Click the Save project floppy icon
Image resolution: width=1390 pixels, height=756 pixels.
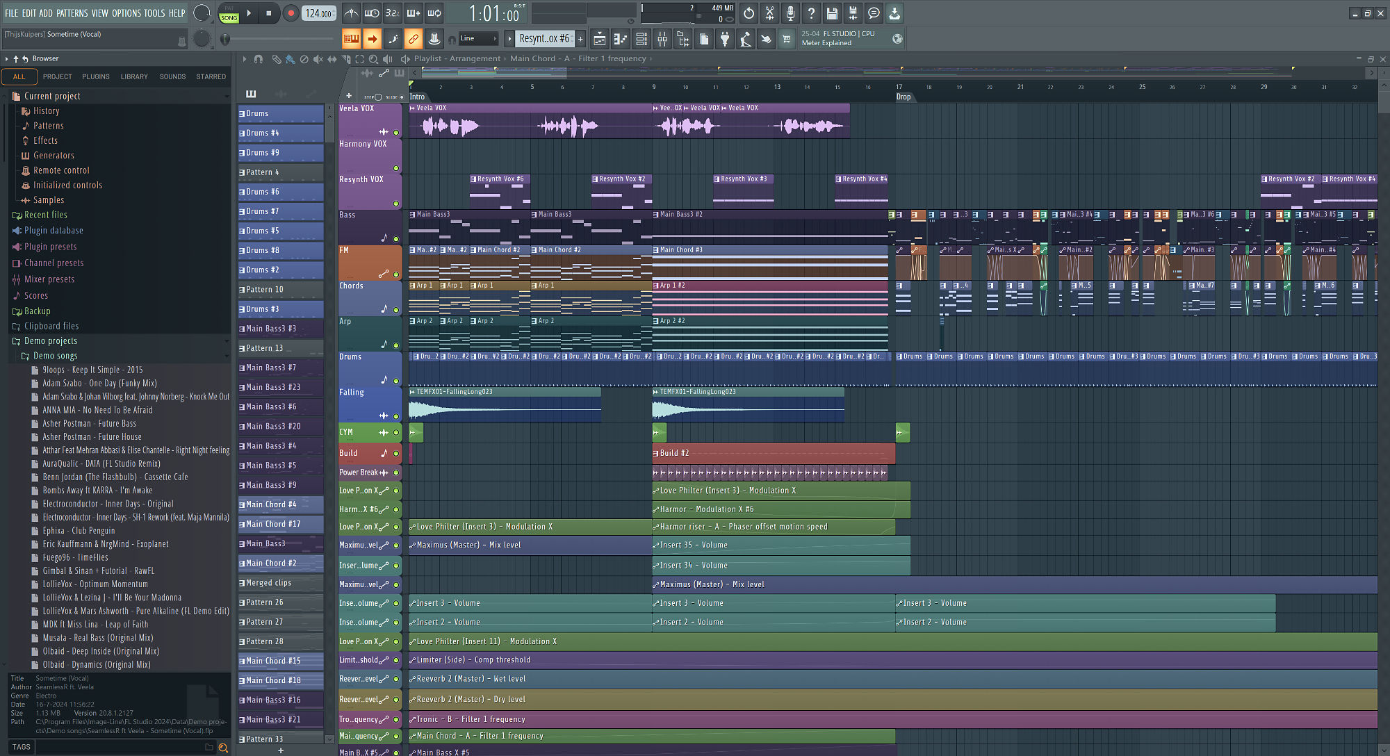click(x=832, y=13)
